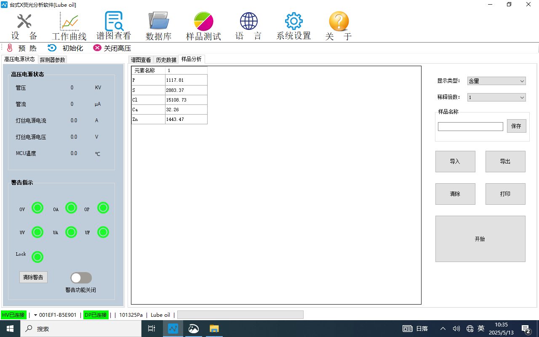This screenshot has height=337, width=539.
Task: Click the 样品名称 input field
Action: click(470, 126)
